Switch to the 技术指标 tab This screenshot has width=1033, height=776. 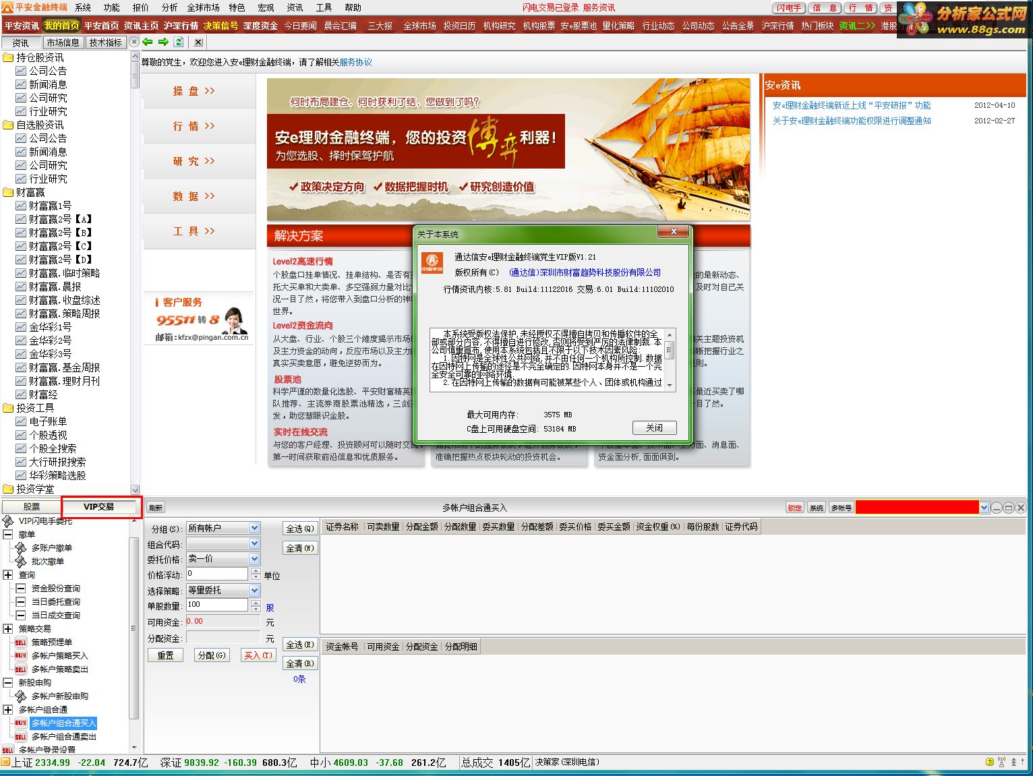106,42
